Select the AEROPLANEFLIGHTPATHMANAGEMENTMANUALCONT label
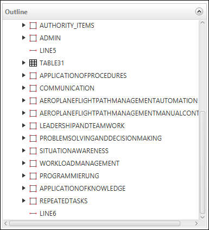Viewport: 209px width, 230px height. [x=119, y=113]
